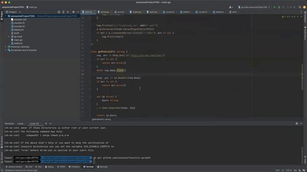
Task: Toggle Terminal tool window button
Action: click(88, 167)
